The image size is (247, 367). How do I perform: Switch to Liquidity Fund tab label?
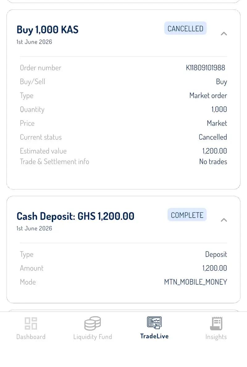coord(93,337)
